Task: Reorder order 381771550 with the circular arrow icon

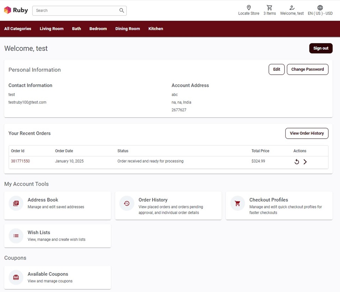Action: coord(297,162)
